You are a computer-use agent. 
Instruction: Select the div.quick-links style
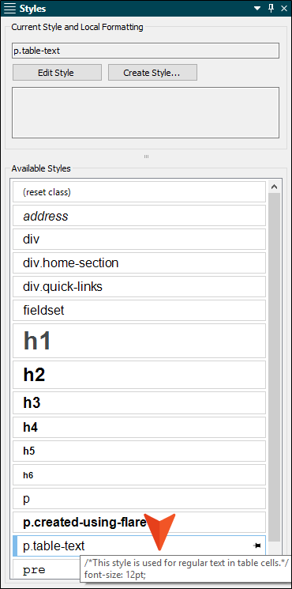tap(139, 287)
